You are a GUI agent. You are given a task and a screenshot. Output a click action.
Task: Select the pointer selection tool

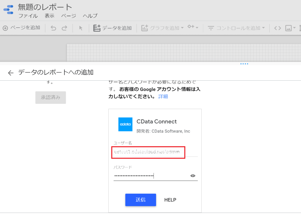coord(81,28)
